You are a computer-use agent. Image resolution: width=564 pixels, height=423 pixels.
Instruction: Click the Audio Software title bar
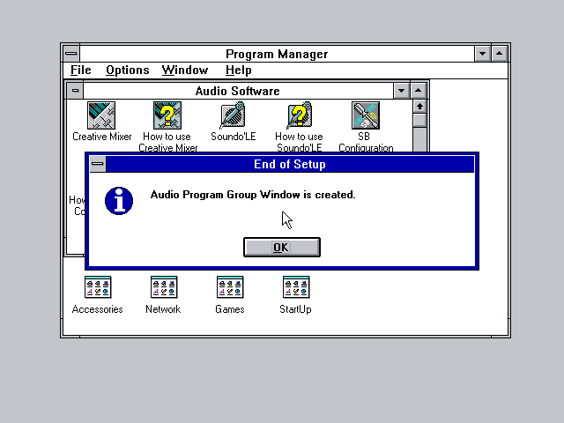[238, 91]
